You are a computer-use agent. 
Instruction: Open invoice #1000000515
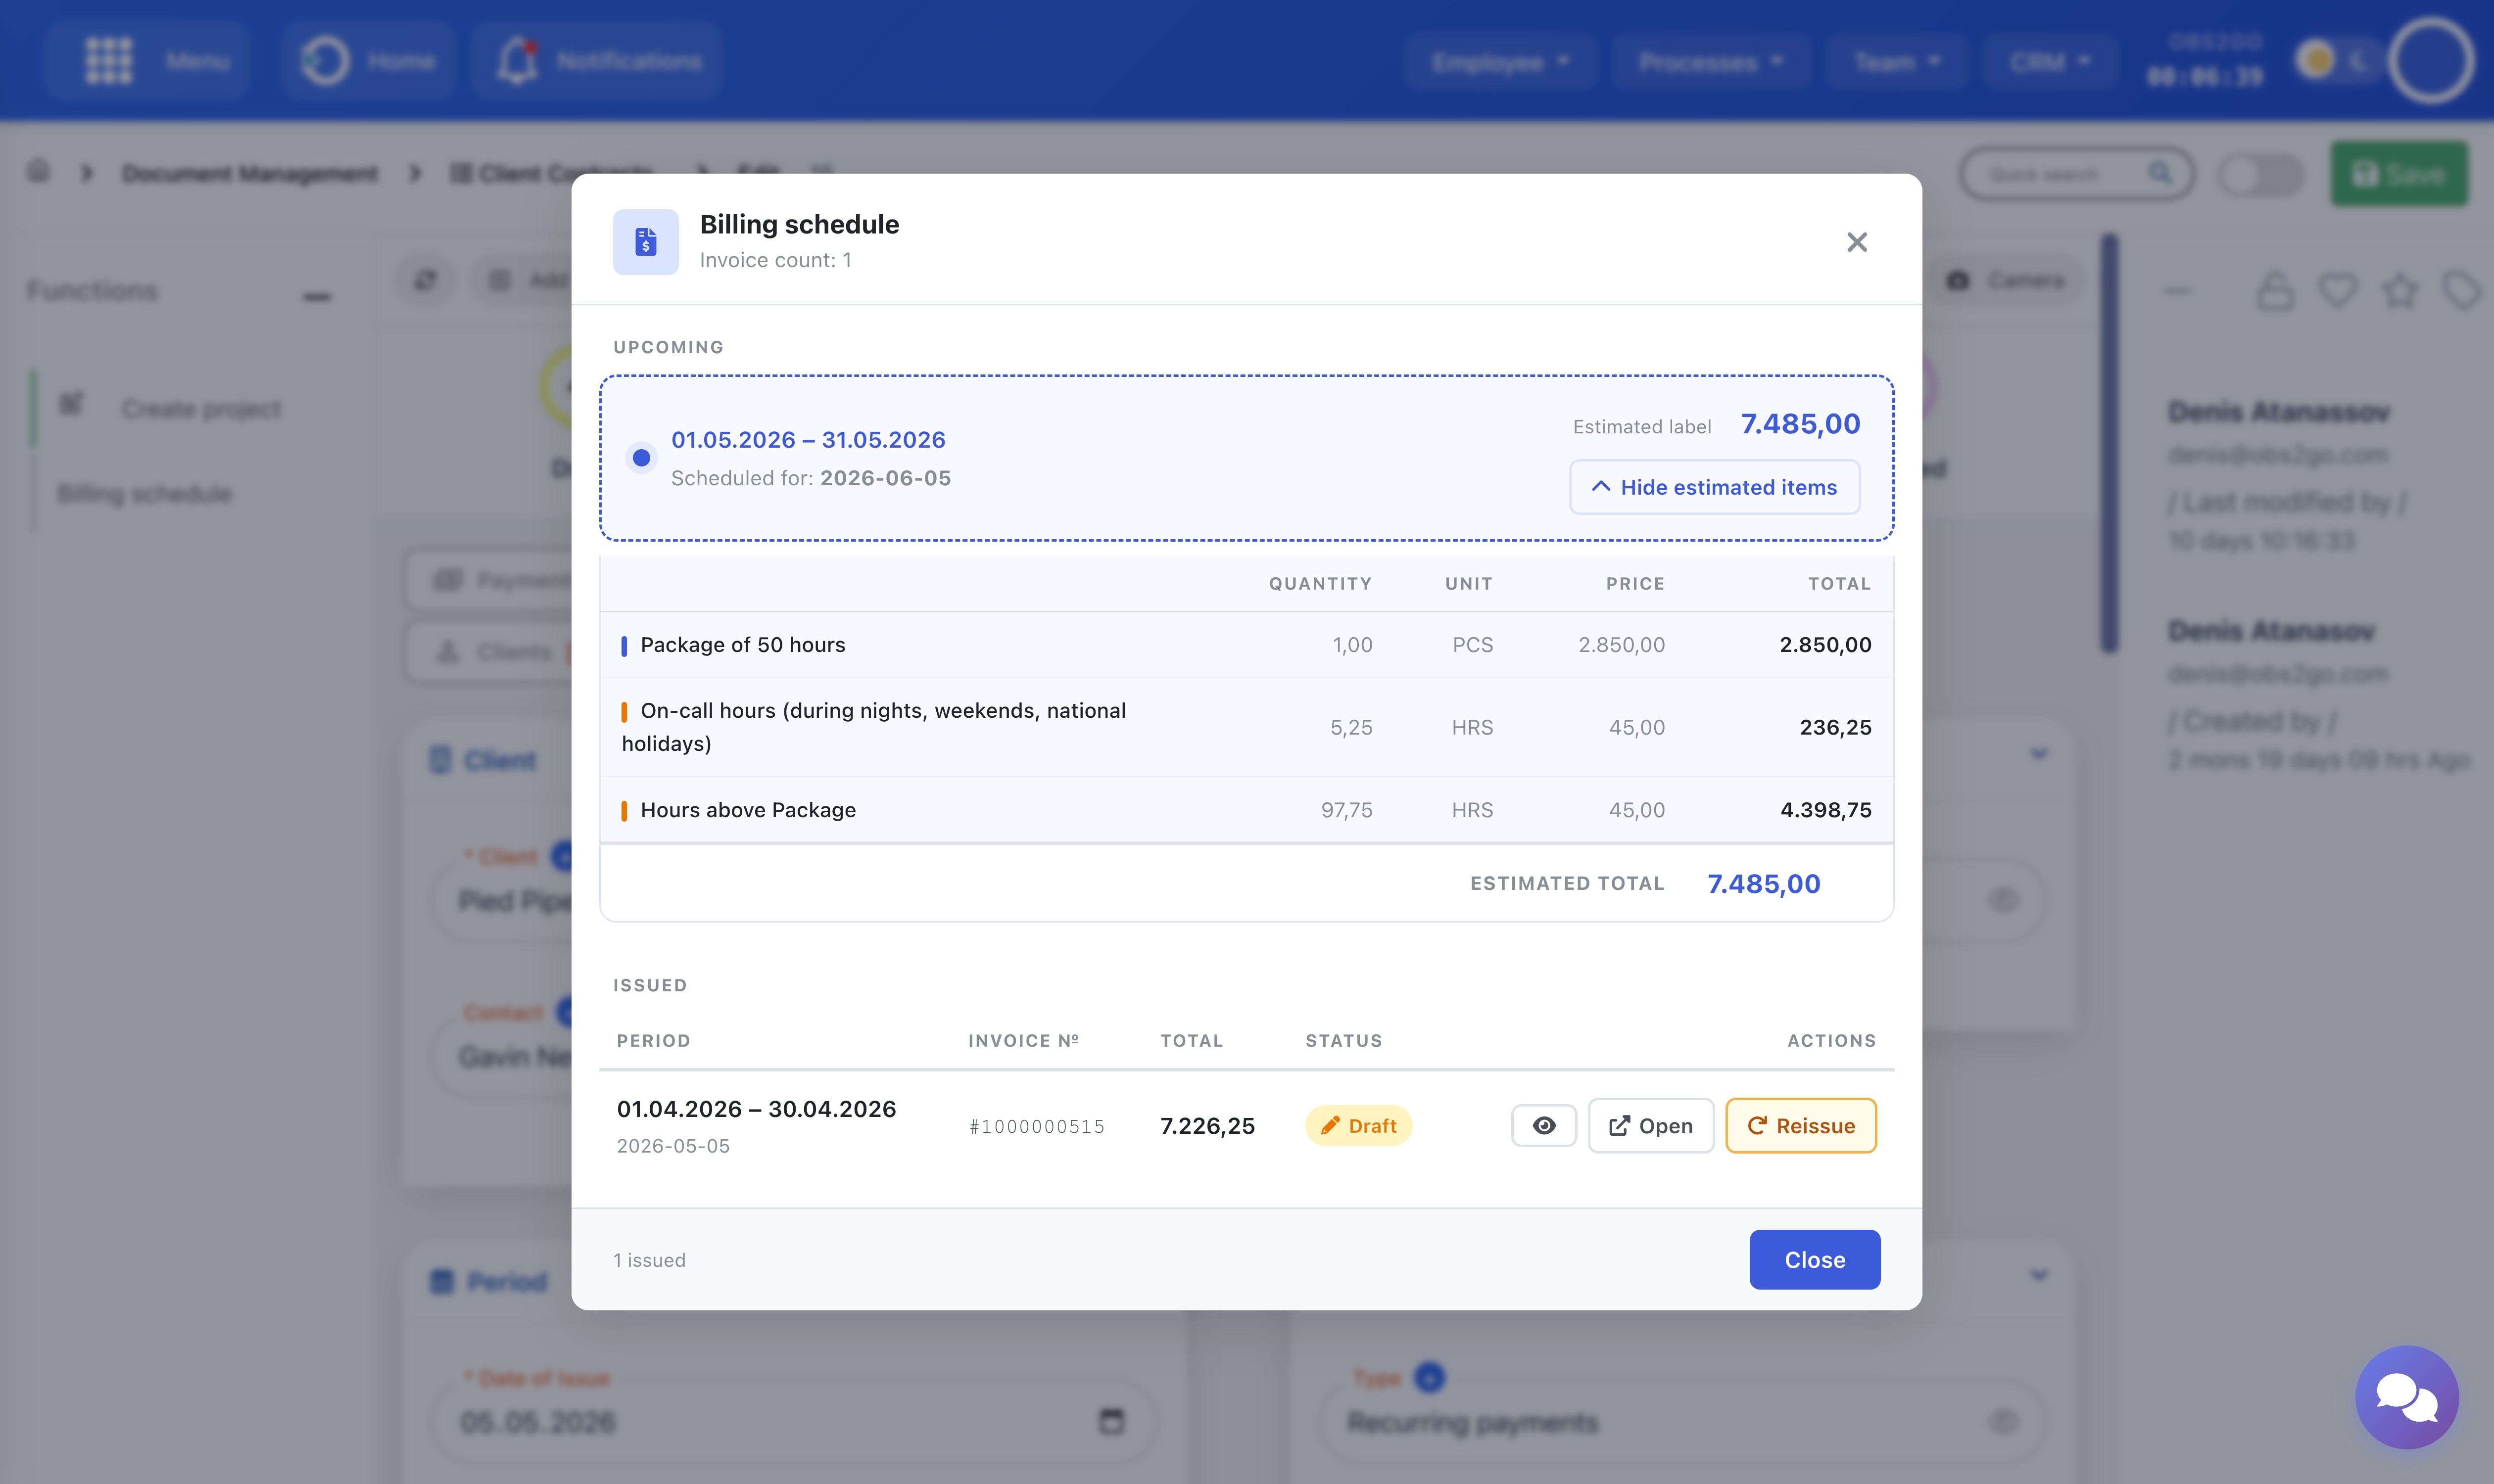1651,1126
